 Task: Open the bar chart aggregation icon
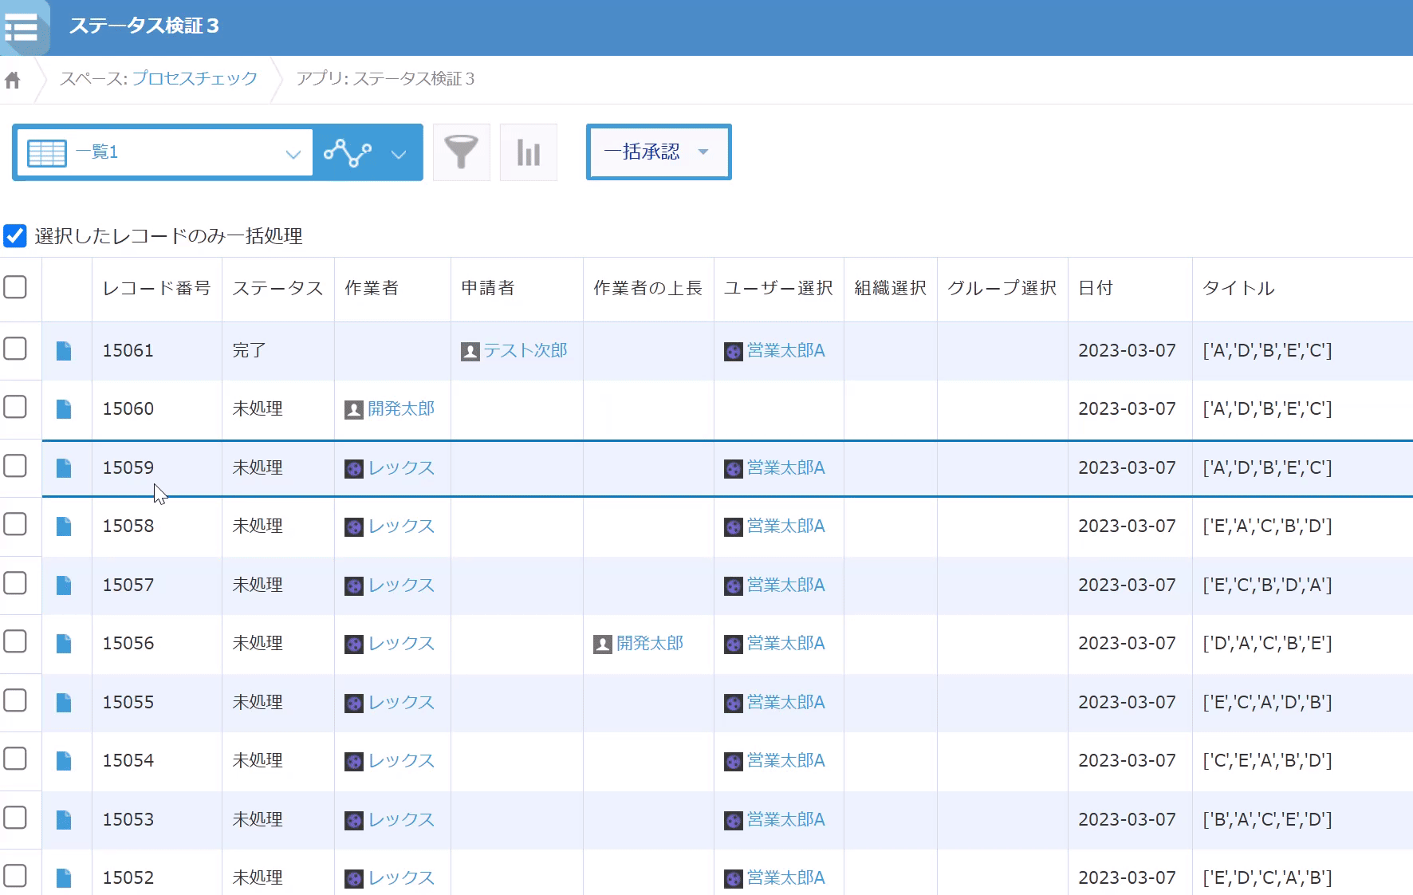pyautogui.click(x=528, y=152)
